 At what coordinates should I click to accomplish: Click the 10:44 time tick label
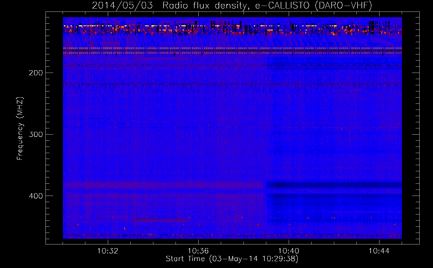379,251
